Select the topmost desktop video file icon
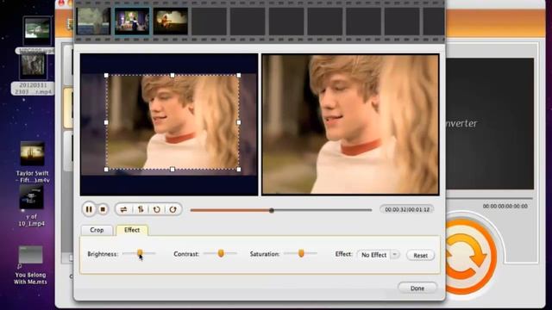 coord(37,30)
